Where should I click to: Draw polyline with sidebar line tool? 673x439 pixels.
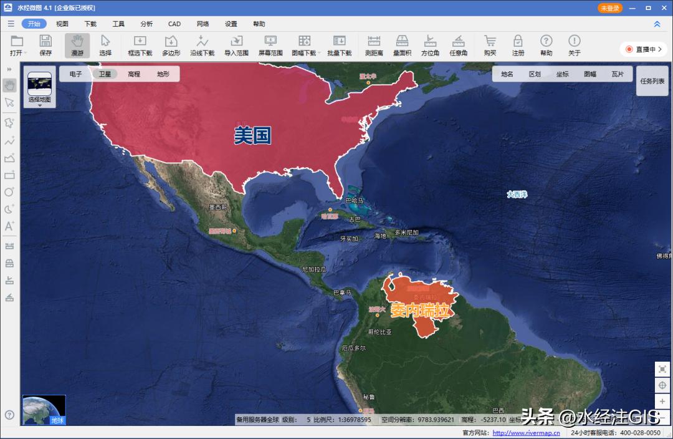tap(9, 141)
